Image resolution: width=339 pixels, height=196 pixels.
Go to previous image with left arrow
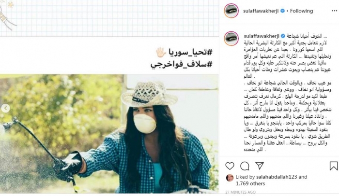[x=5, y=108]
